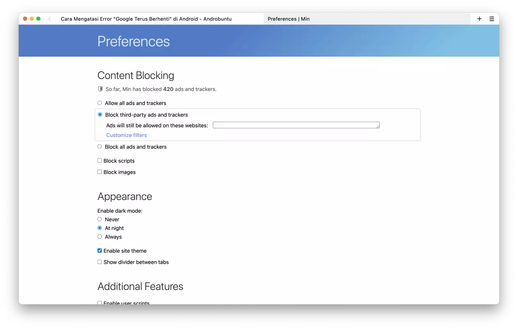Viewport: 518px width, 329px height.
Task: Set dark mode to Never
Action: point(100,219)
